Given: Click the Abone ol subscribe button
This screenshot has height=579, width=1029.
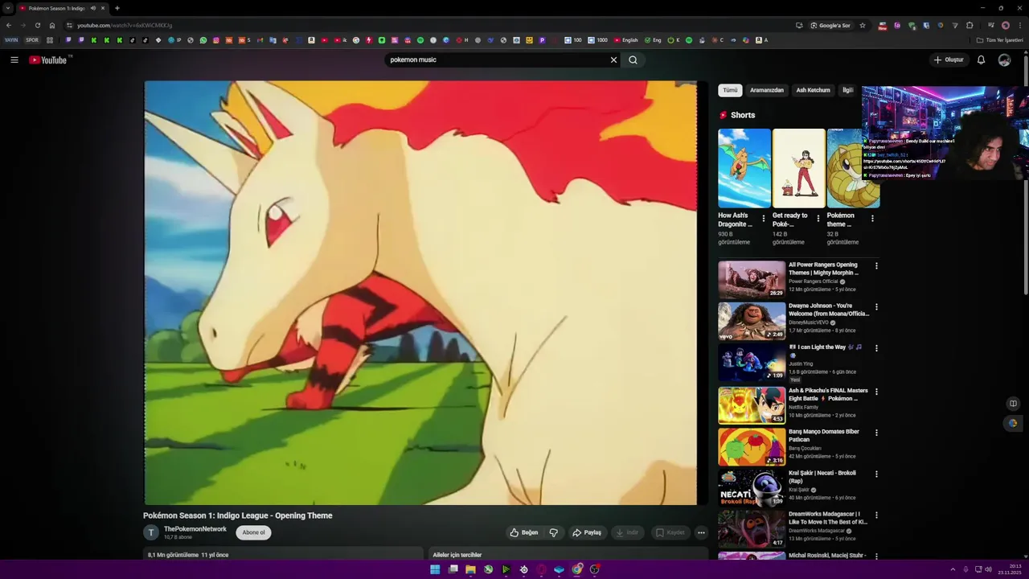Looking at the screenshot, I should (253, 532).
